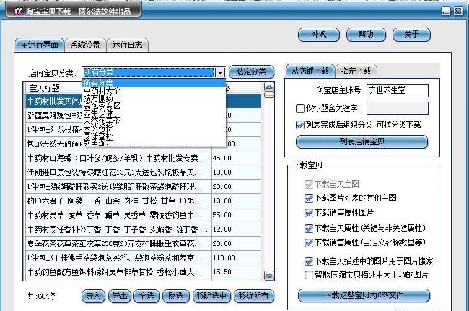Click the alpha logo in title bar

coord(19,12)
